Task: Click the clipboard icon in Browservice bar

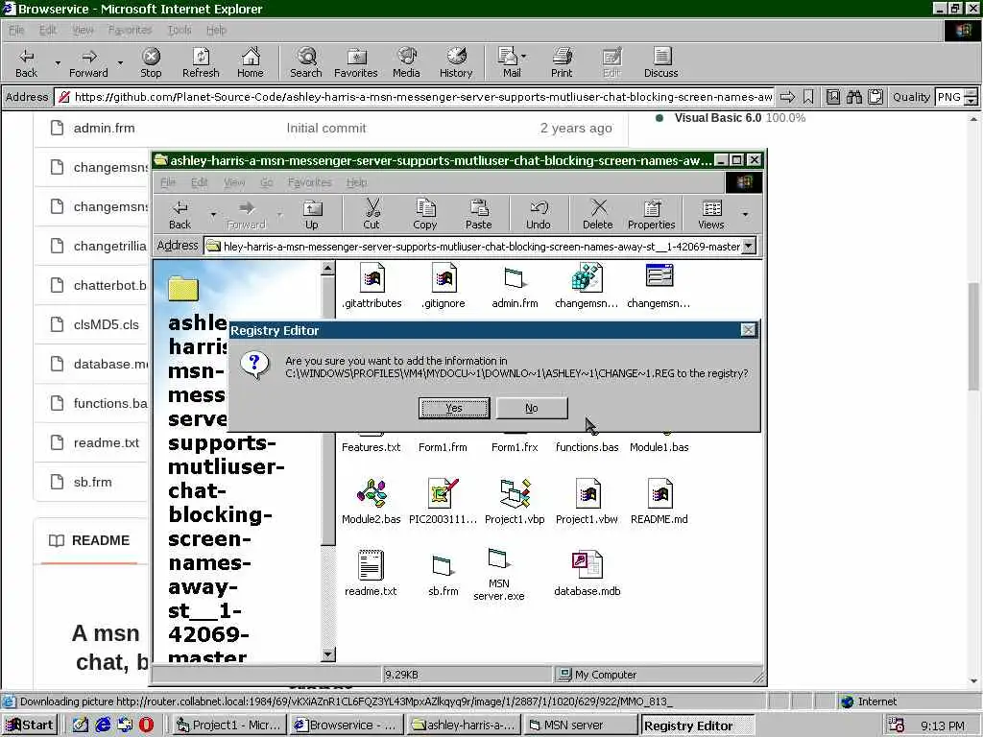Action: pos(875,97)
